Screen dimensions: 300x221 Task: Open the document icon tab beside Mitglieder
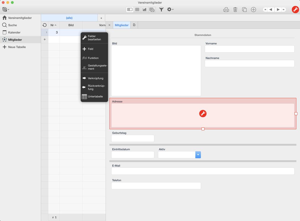click(x=134, y=25)
